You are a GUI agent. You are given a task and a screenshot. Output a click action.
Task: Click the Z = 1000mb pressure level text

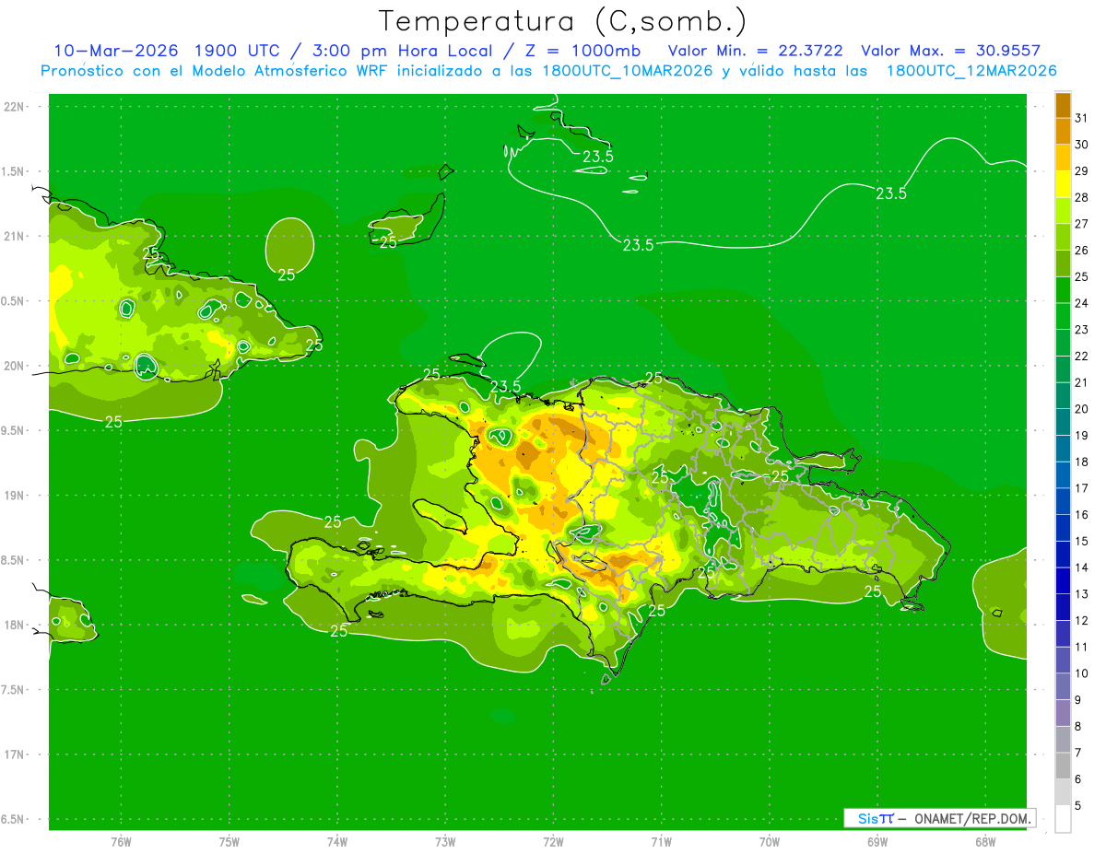click(588, 51)
